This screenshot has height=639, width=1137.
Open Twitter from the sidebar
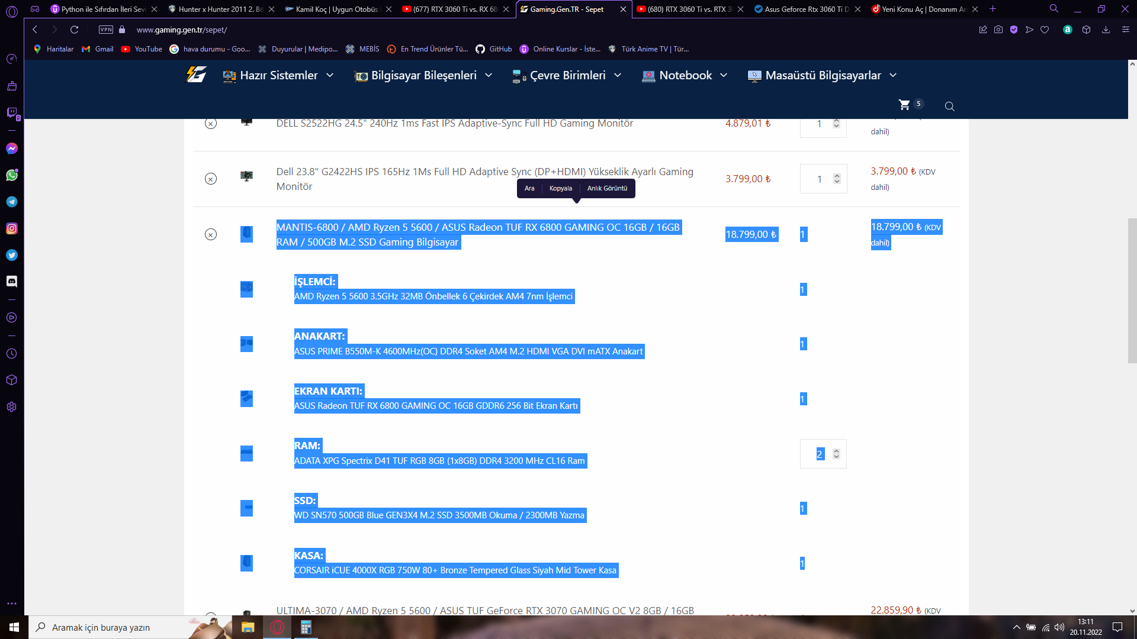12,255
